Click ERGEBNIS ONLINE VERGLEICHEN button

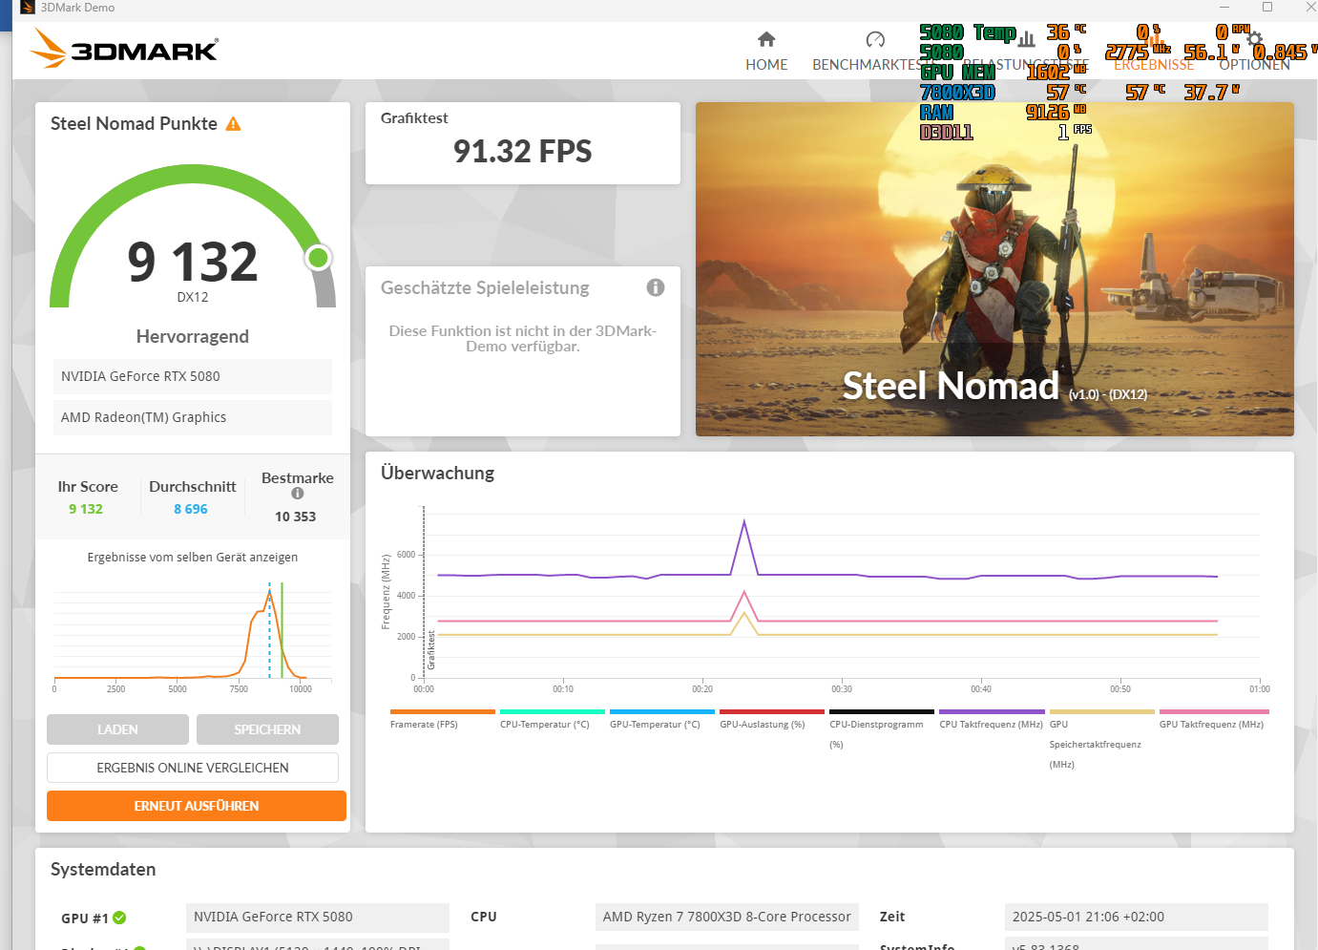[x=193, y=768]
